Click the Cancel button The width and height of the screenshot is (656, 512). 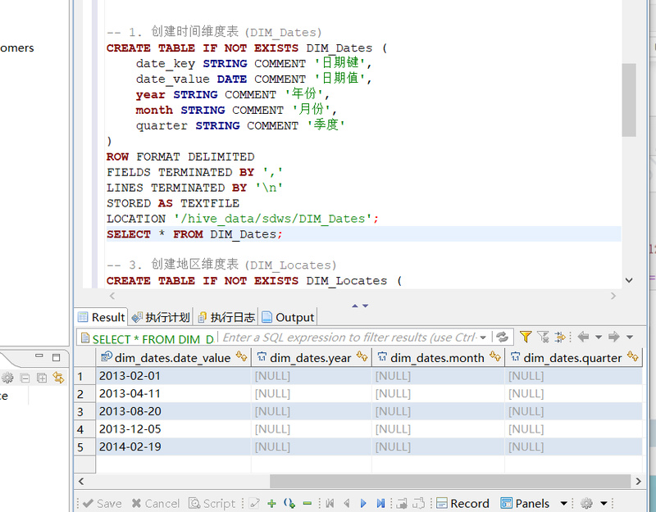[155, 503]
